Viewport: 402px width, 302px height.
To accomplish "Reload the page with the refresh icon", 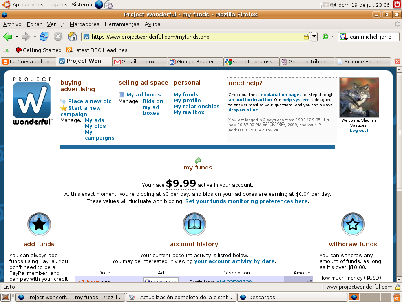I will coord(44,37).
